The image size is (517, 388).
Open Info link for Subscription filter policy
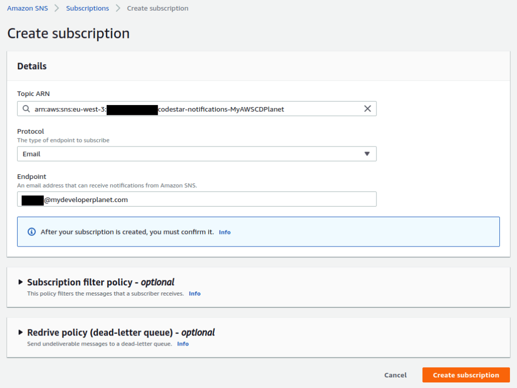click(x=195, y=294)
